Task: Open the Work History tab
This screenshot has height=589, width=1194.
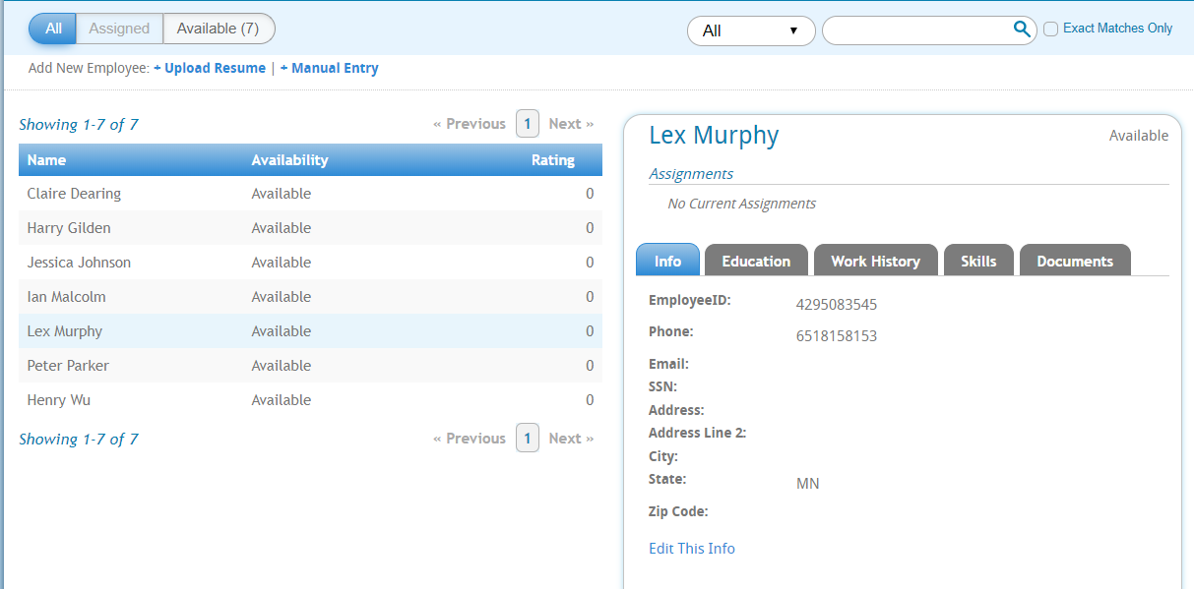Action: click(x=875, y=261)
